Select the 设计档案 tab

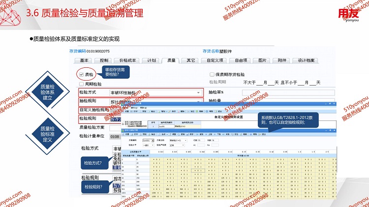305,60
